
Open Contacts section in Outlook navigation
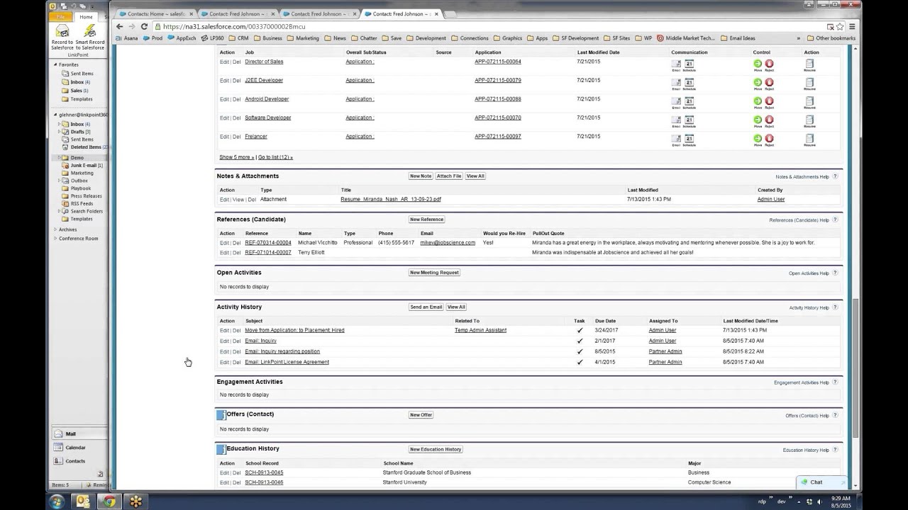pos(78,461)
